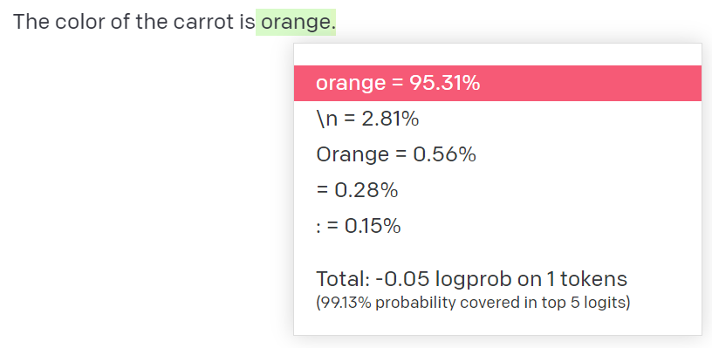Click the first word "The" of the sentence
This screenshot has height=348, width=712.
[31, 22]
